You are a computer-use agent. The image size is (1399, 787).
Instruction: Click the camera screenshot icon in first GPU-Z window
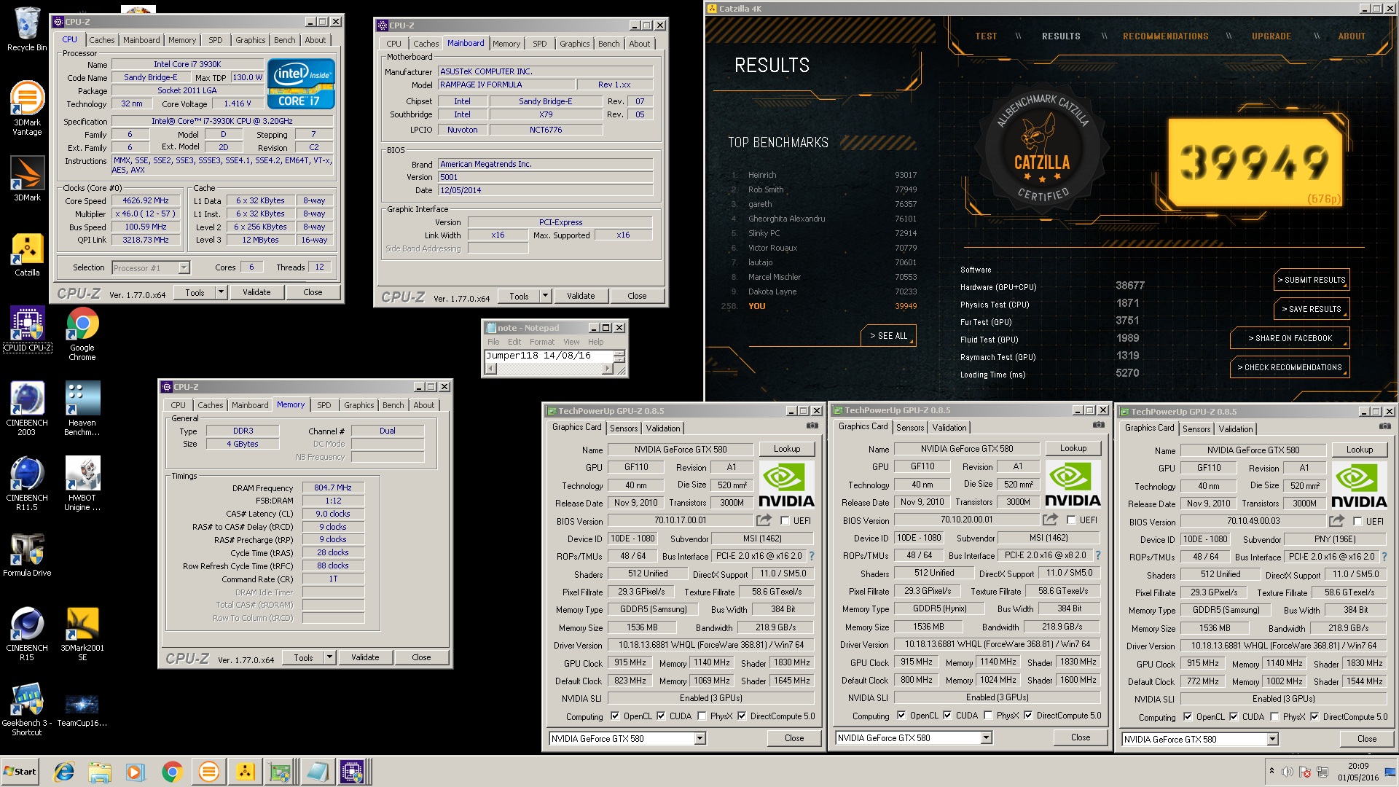tap(812, 426)
